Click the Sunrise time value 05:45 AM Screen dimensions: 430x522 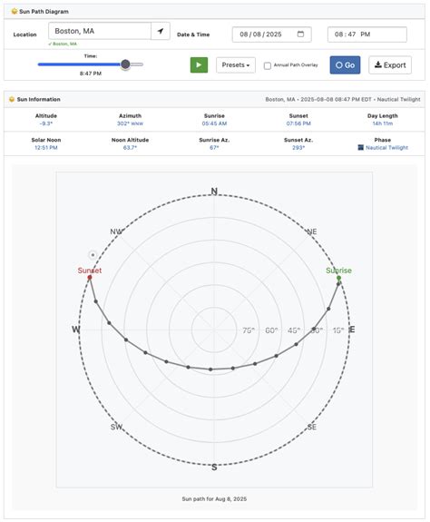click(x=214, y=123)
